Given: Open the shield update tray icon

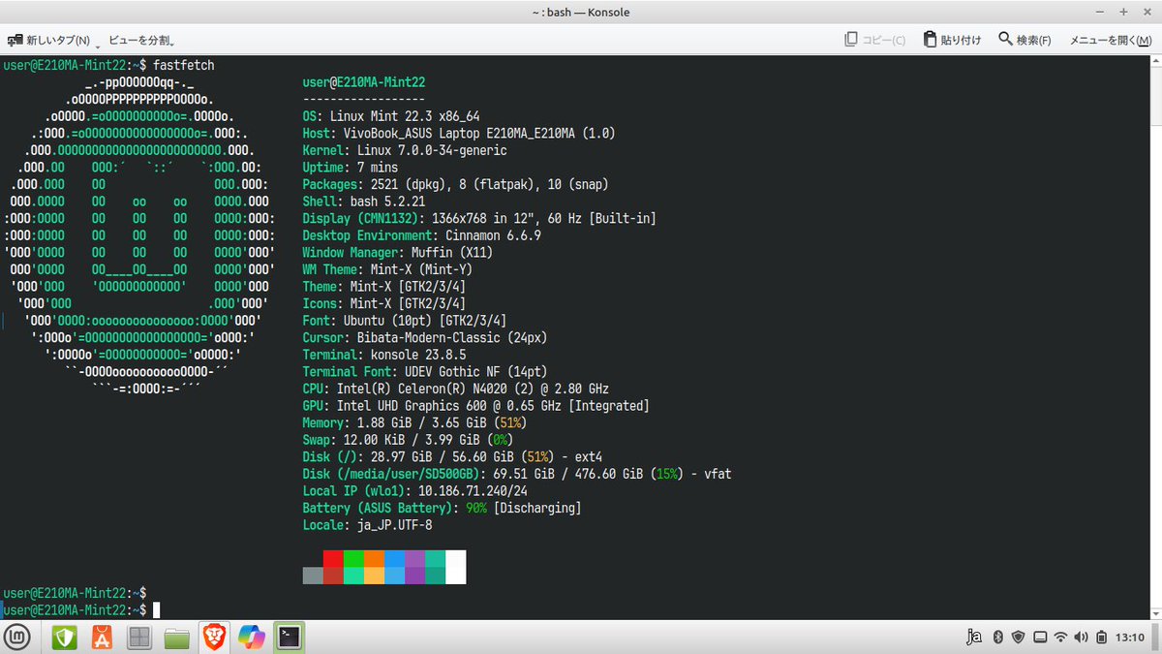Looking at the screenshot, I should [1018, 638].
